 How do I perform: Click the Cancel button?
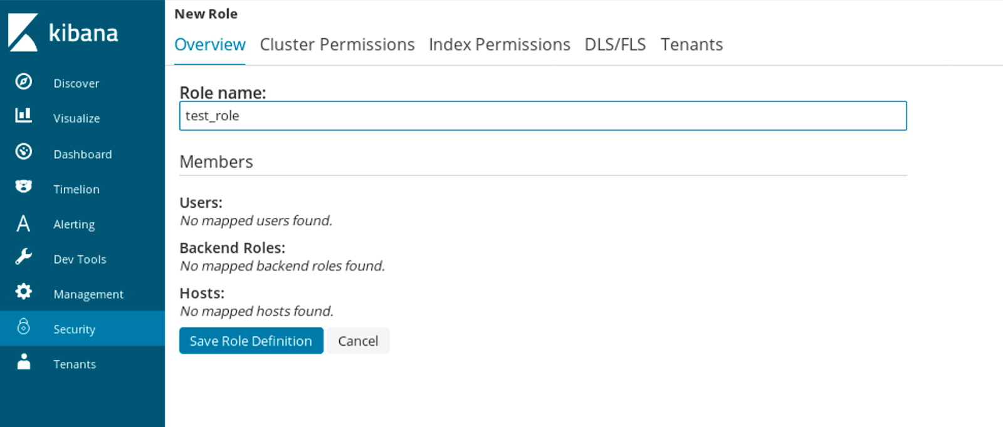pyautogui.click(x=358, y=341)
